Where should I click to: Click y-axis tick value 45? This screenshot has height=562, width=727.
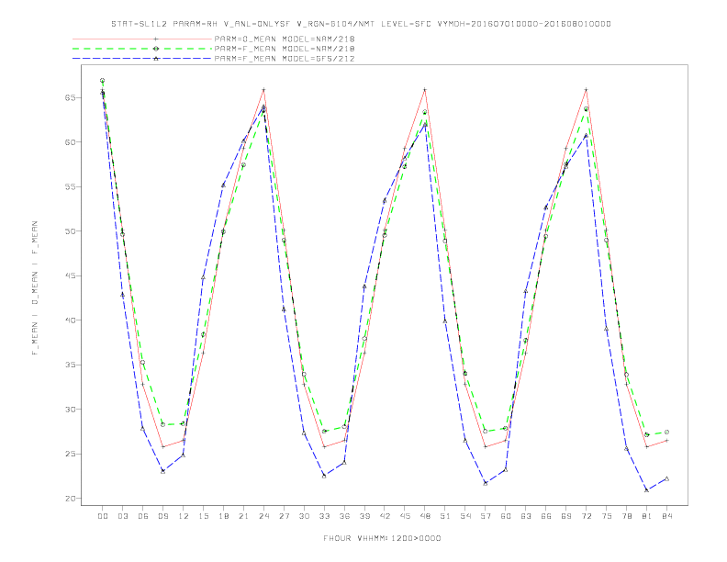coord(70,275)
